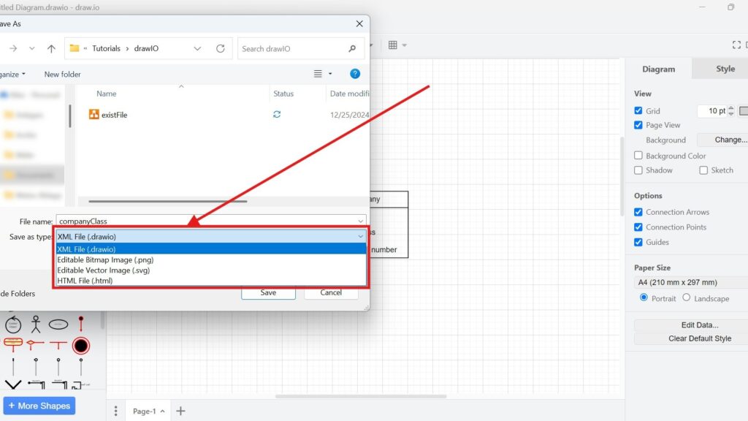
Task: Choose Editable Vector Image (.svg) file type
Action: point(105,270)
